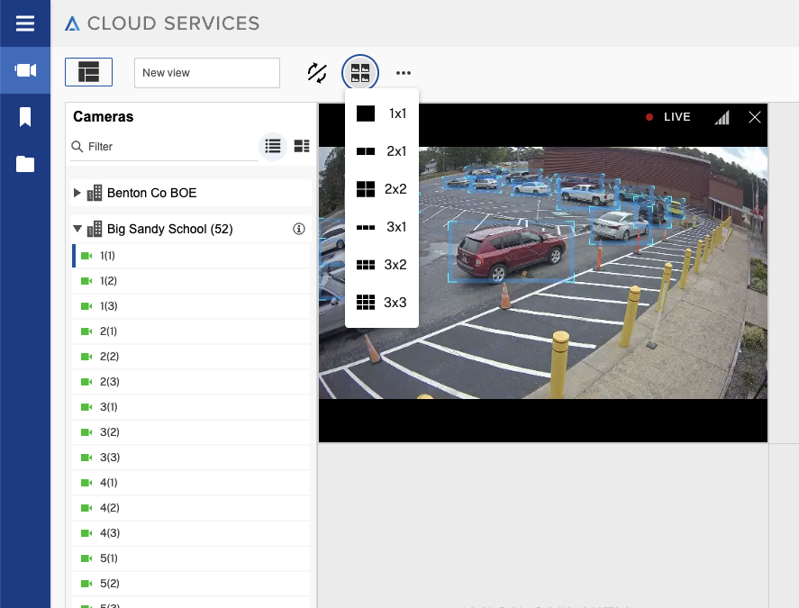Click the New view name field
The width and height of the screenshot is (799, 608).
pos(207,73)
